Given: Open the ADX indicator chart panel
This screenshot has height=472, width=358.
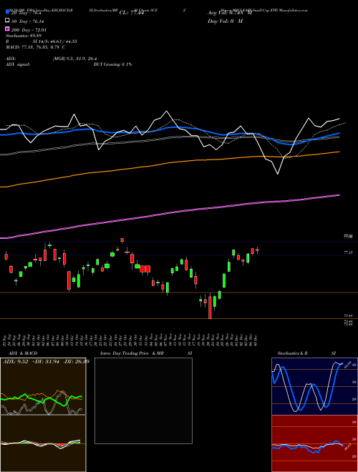Looking at the screenshot, I should click(x=43, y=386).
